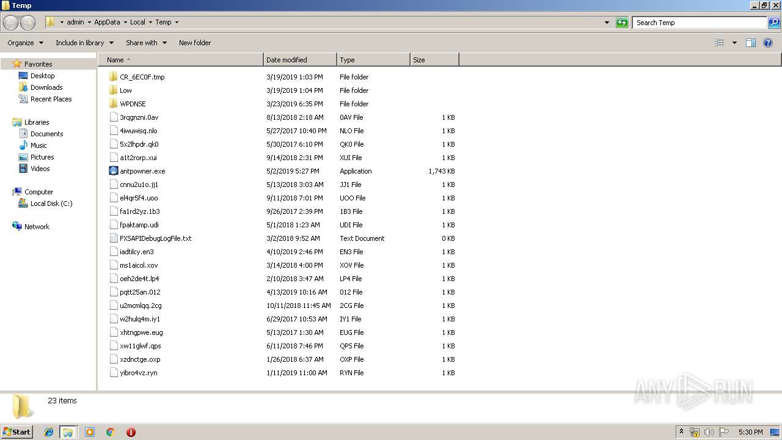Click the red stop-sign taskbar icon
782x440 pixels.
tap(131, 432)
